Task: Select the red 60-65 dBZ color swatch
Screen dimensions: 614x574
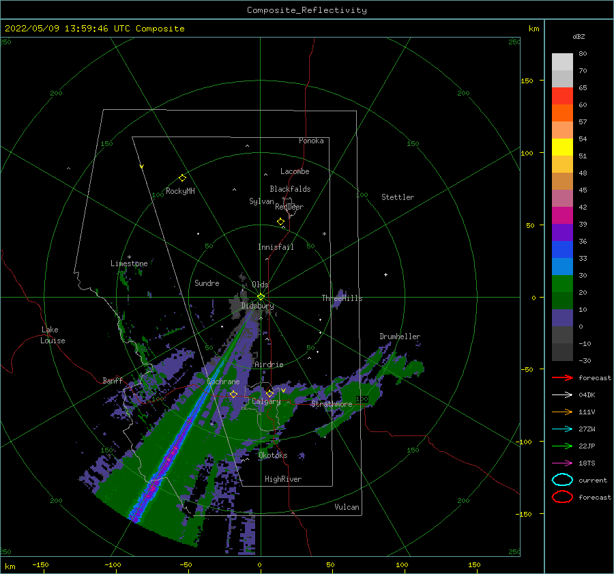Action: [562, 96]
